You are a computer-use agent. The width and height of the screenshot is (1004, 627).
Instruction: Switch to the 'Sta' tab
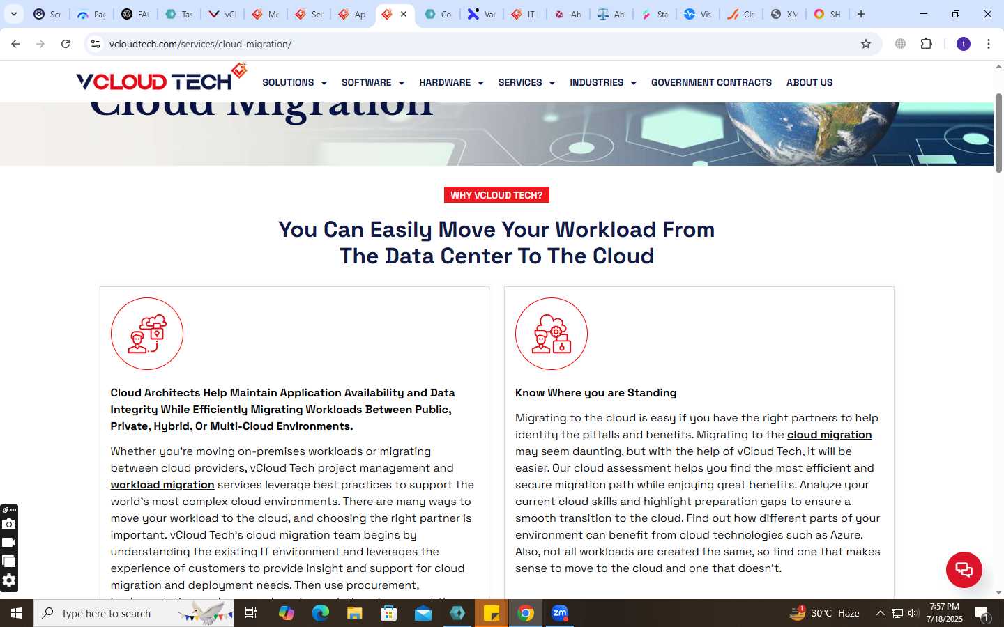pyautogui.click(x=655, y=14)
